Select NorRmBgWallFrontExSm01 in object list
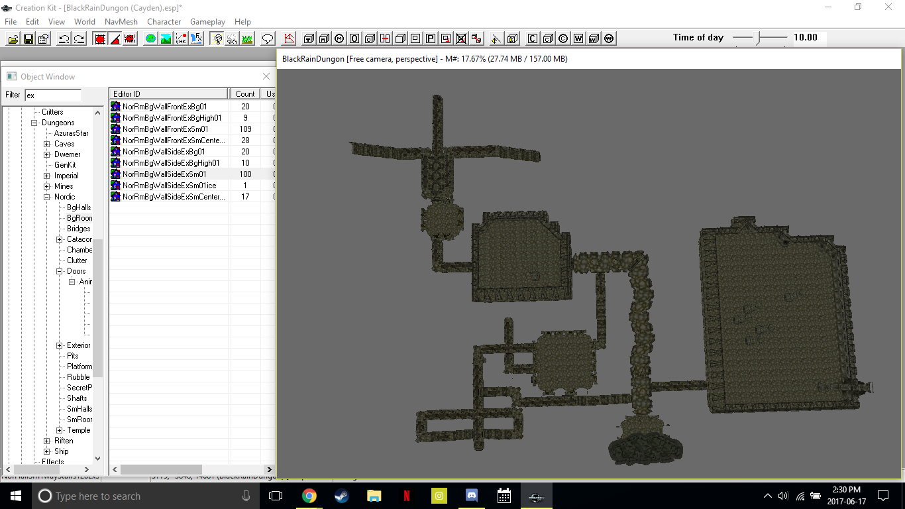 coord(165,129)
